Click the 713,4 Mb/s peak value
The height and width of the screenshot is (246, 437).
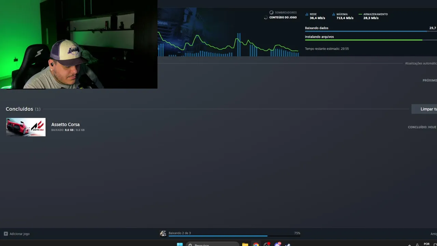[x=345, y=18]
